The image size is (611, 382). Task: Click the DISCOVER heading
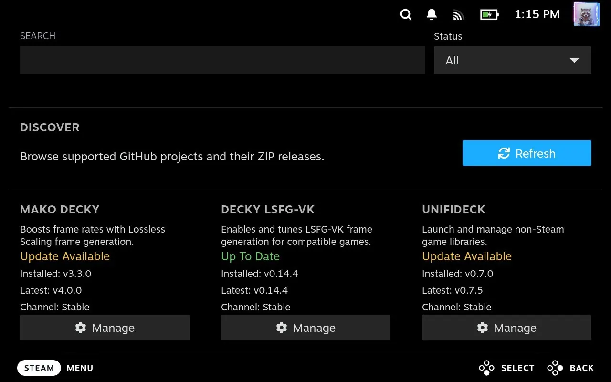50,127
